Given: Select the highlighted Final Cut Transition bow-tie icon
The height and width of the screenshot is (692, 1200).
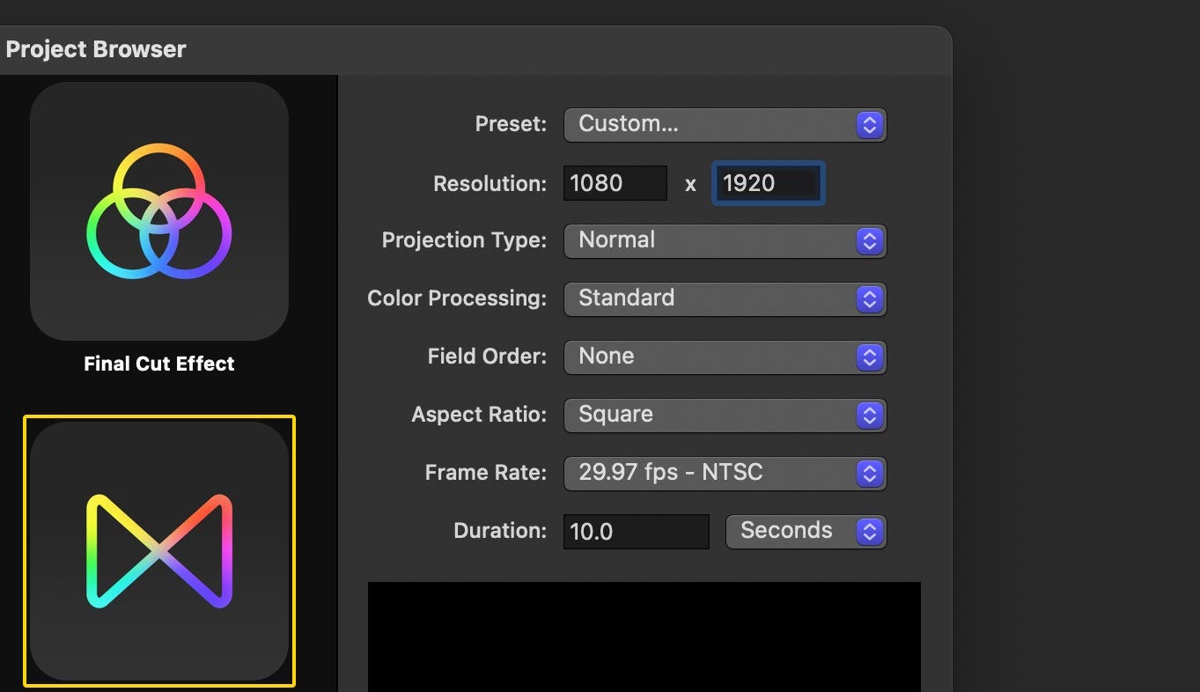Looking at the screenshot, I should [x=159, y=551].
